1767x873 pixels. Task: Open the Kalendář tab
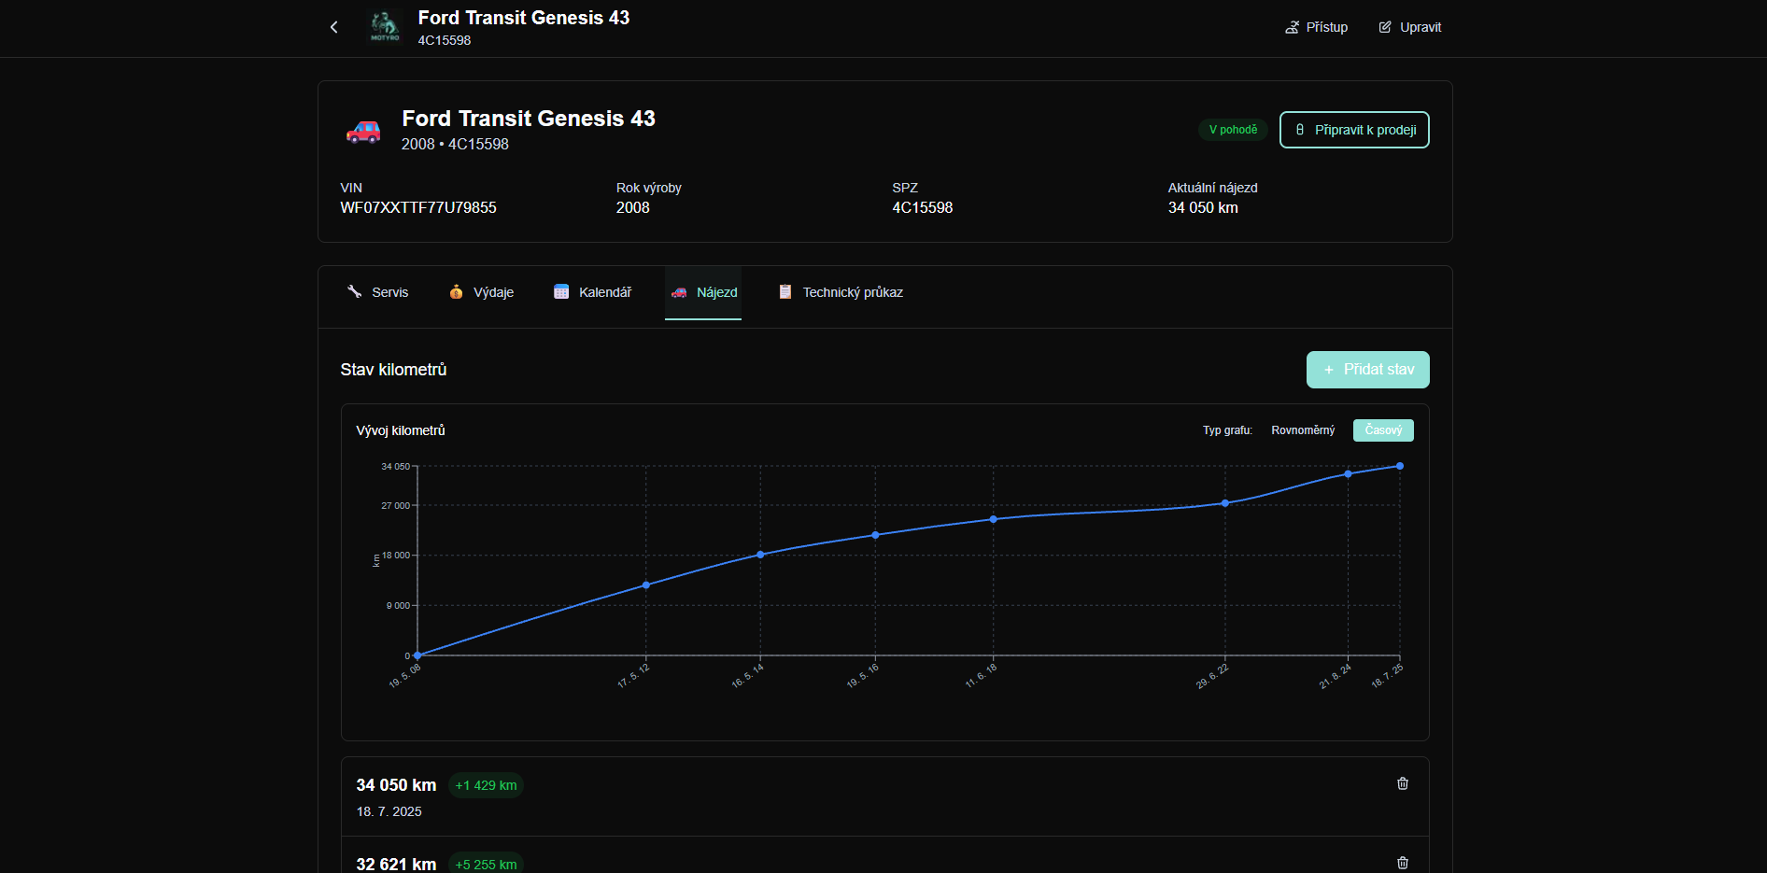[x=593, y=292]
